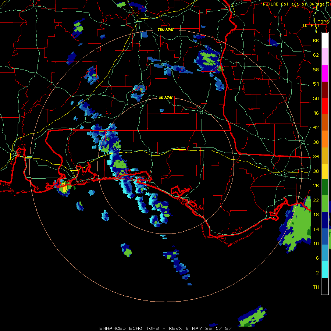Click the bright red swatch near 46–50
Screen dimensions: 331x331
coord(325,106)
